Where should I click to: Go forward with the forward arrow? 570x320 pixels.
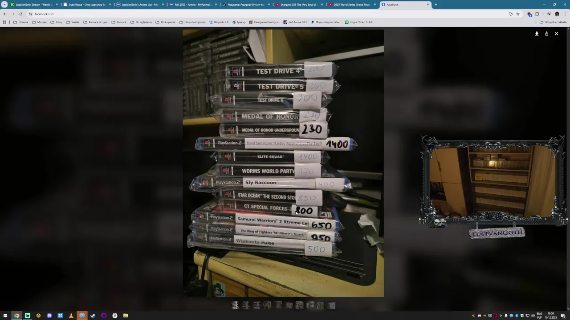(12, 14)
